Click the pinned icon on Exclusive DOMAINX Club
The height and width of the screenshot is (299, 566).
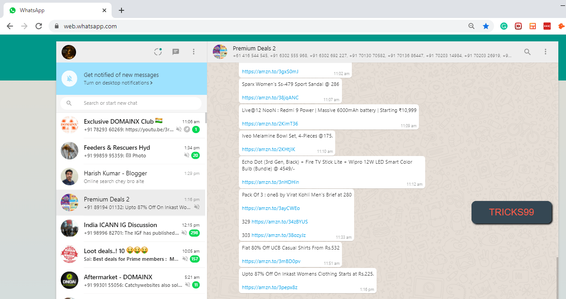(187, 129)
